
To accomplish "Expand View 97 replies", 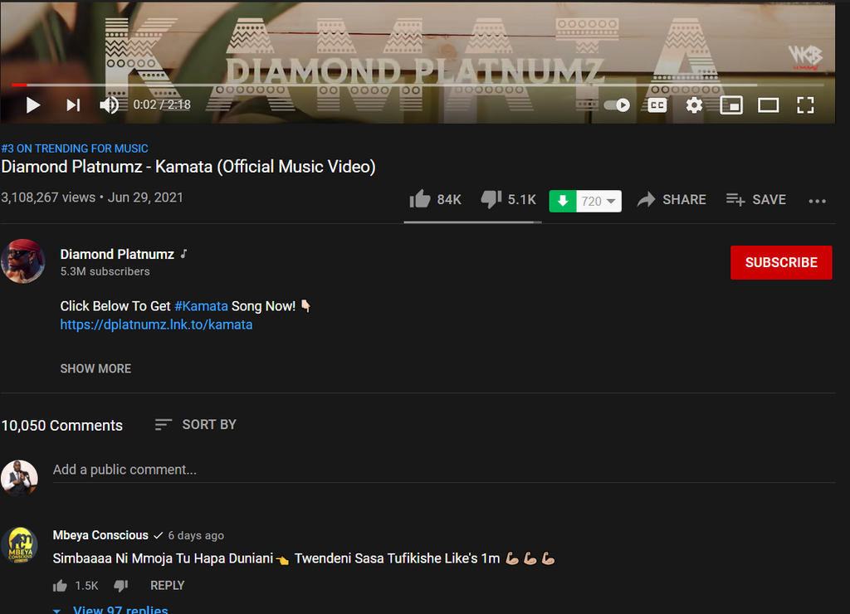I will point(110,610).
